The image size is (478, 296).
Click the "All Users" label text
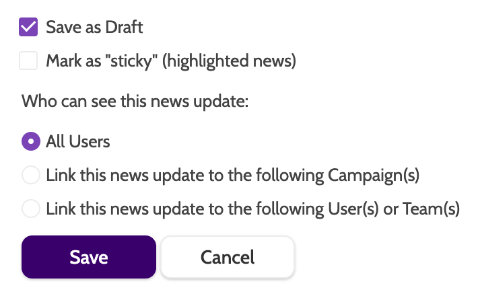[x=78, y=141]
